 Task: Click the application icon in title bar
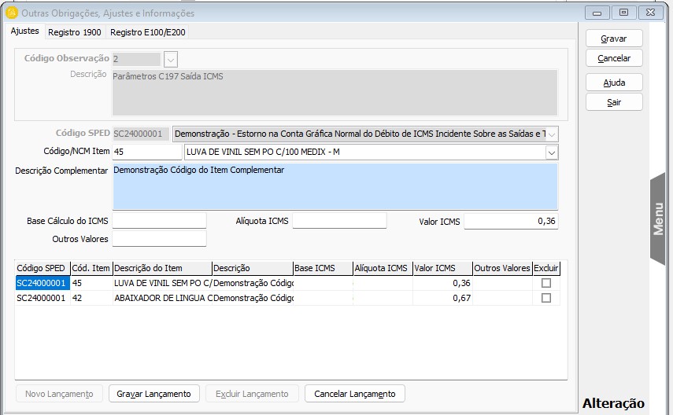tap(11, 13)
